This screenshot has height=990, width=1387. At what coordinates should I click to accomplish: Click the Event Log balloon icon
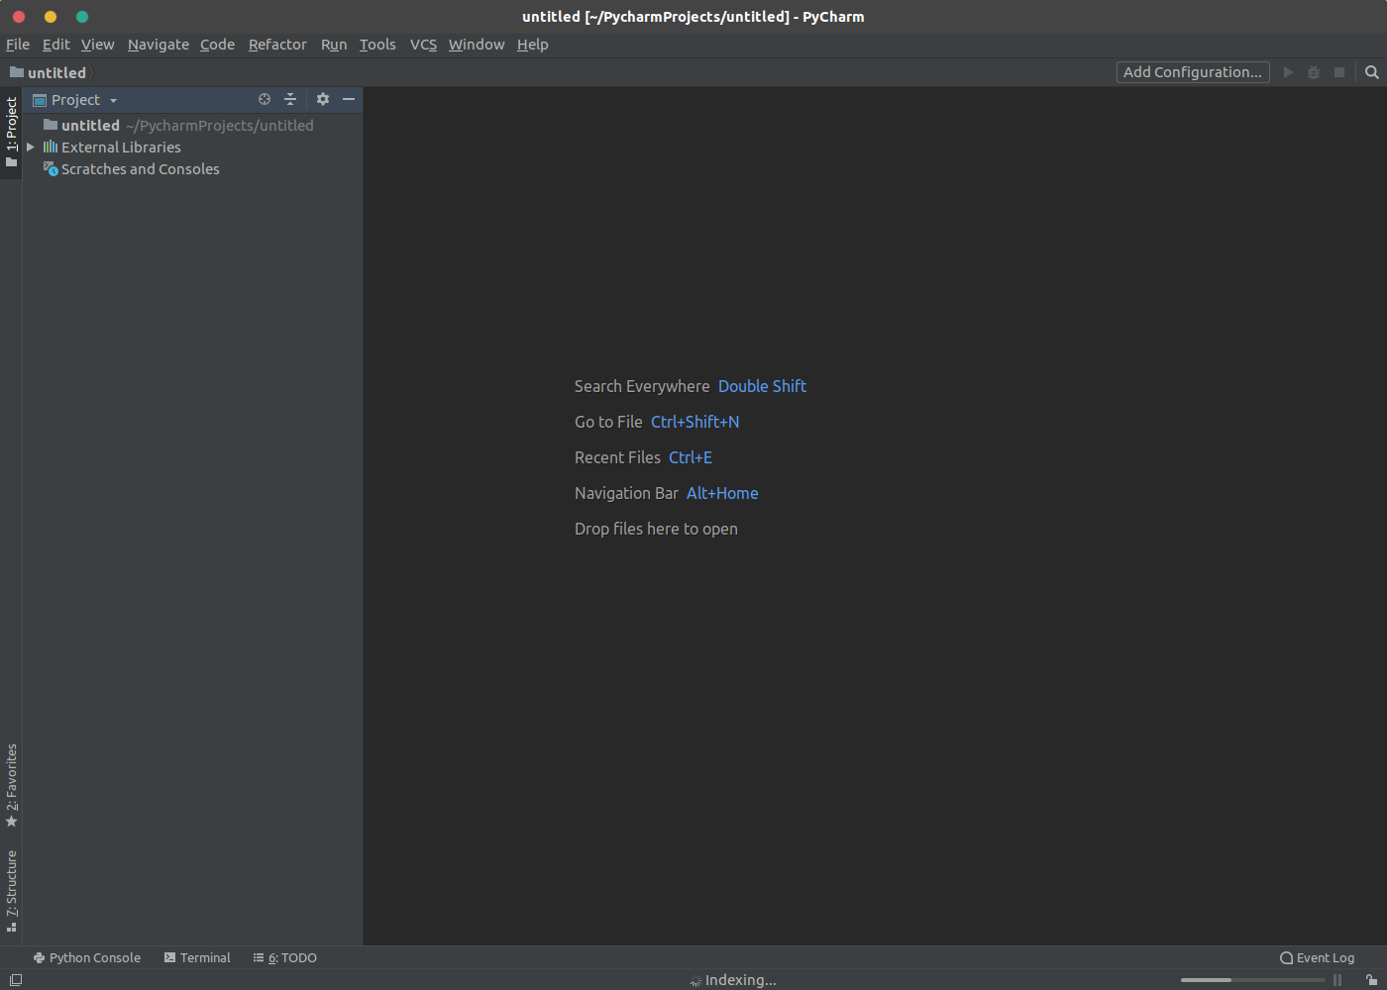point(1287,958)
